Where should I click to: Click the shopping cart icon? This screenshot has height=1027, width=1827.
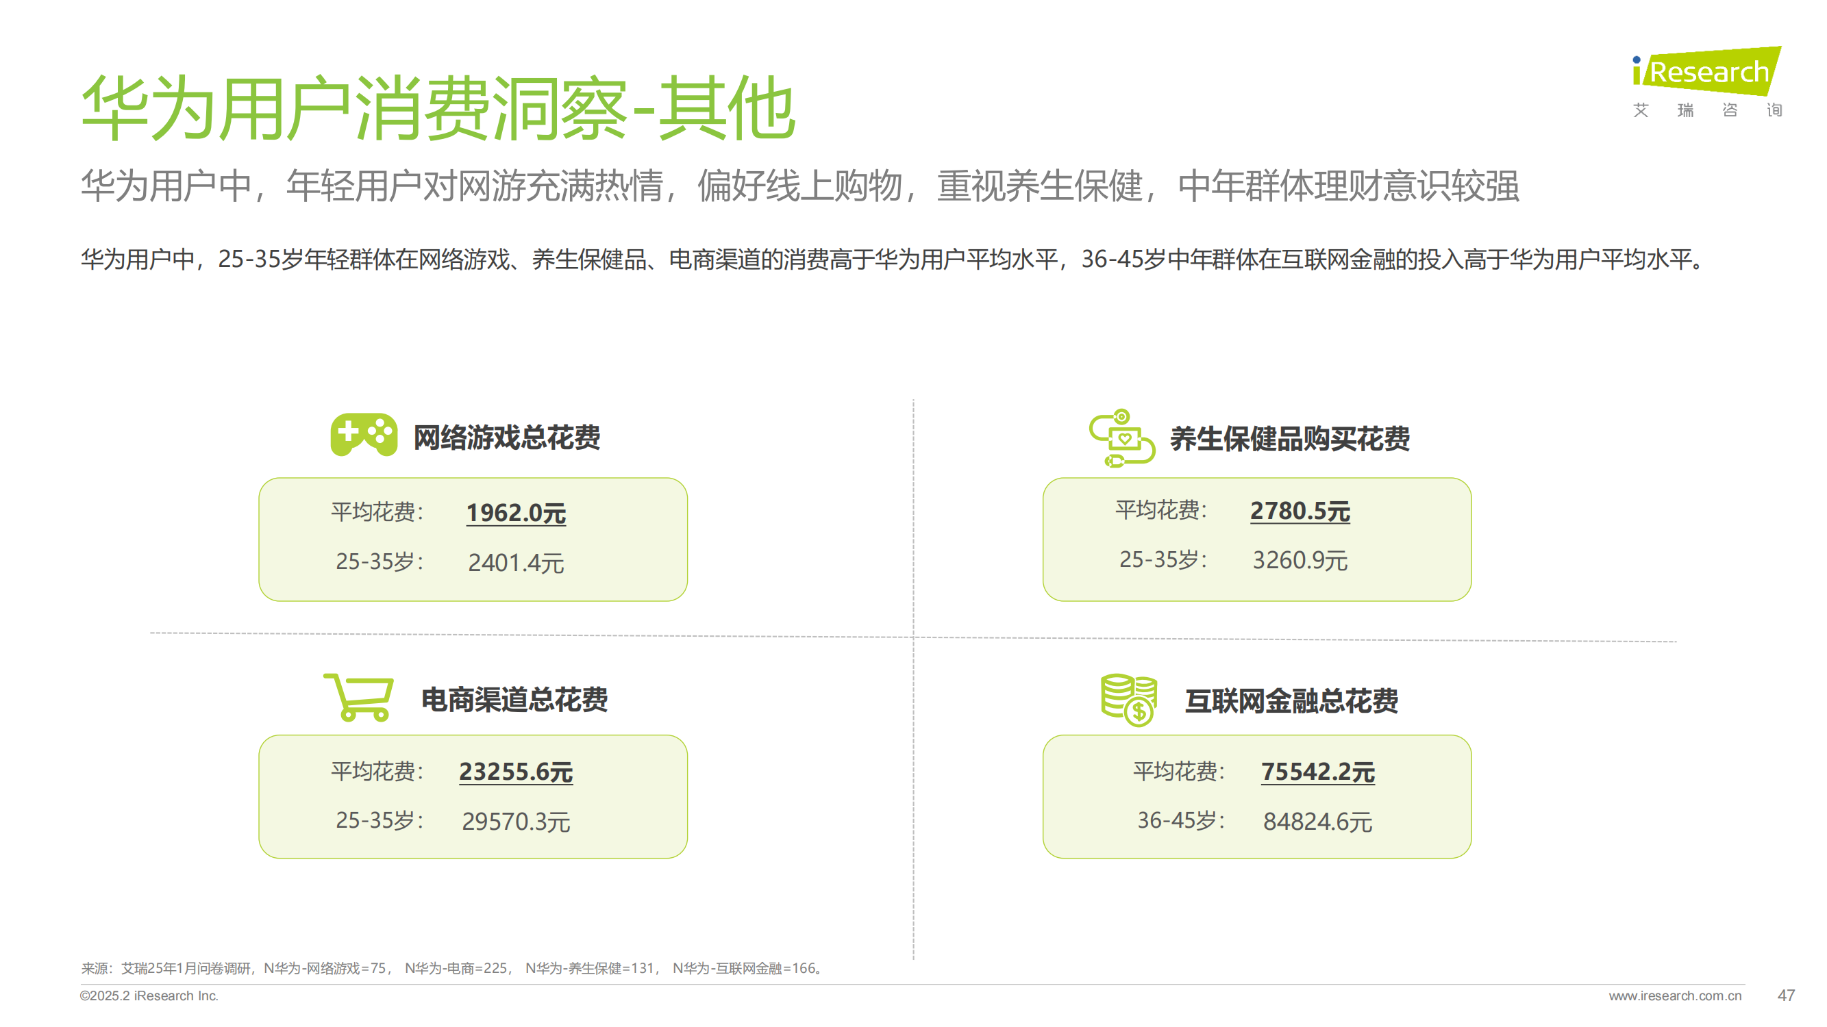(359, 698)
